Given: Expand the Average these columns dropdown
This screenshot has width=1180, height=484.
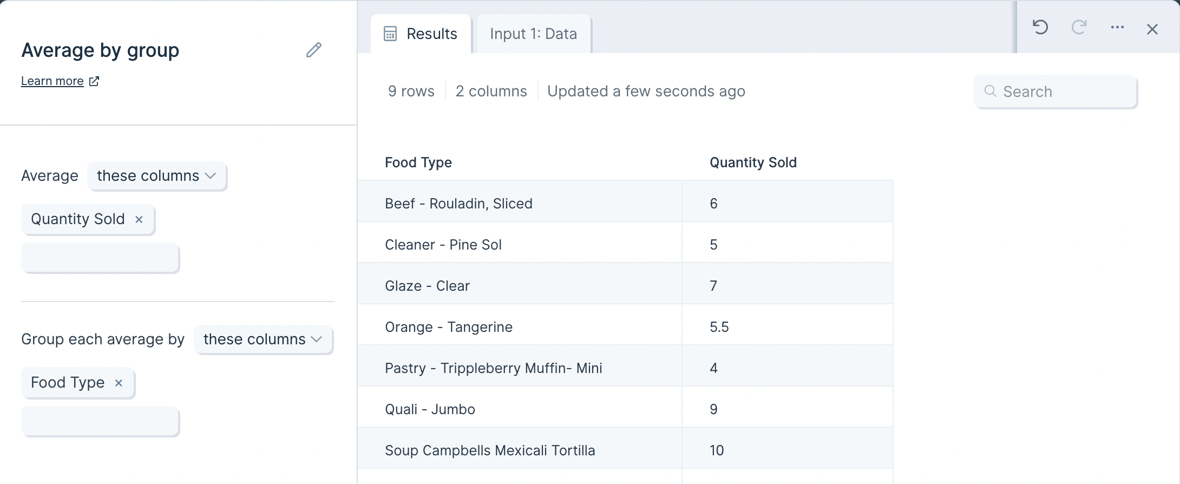Looking at the screenshot, I should [156, 176].
